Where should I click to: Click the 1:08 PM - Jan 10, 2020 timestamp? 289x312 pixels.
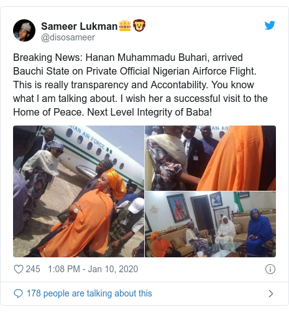(93, 269)
